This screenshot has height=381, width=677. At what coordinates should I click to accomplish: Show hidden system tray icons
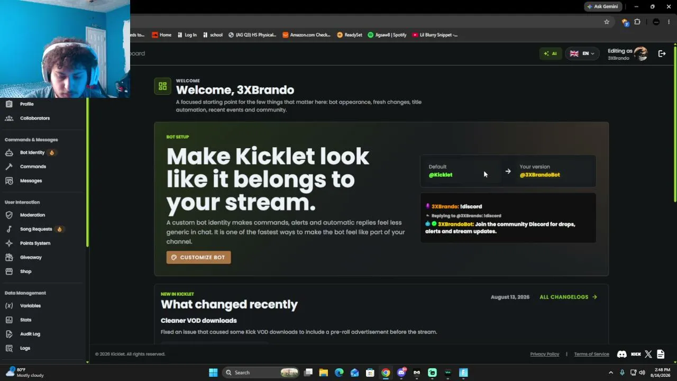pyautogui.click(x=611, y=373)
